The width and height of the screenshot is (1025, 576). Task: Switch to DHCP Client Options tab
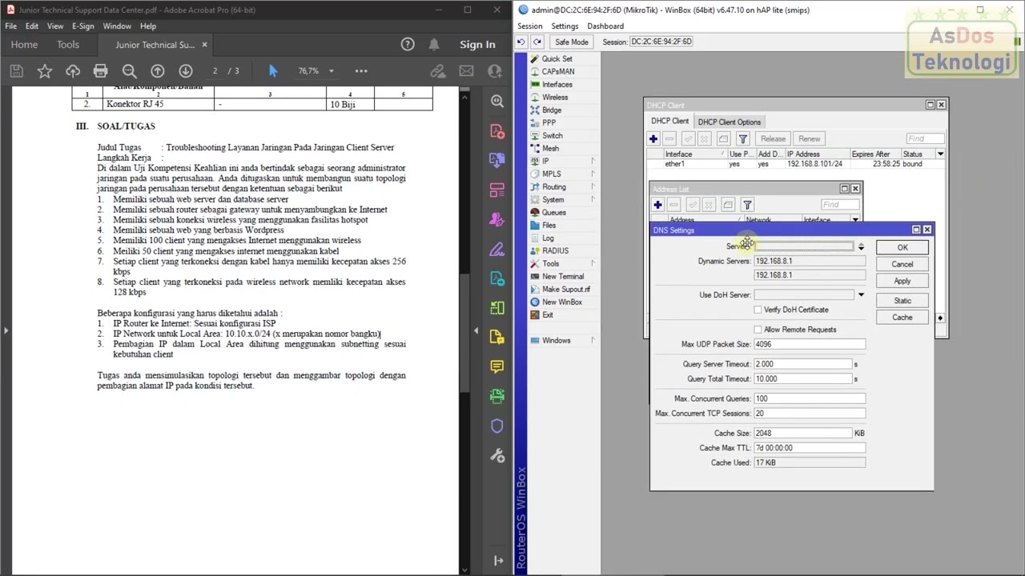pos(729,122)
